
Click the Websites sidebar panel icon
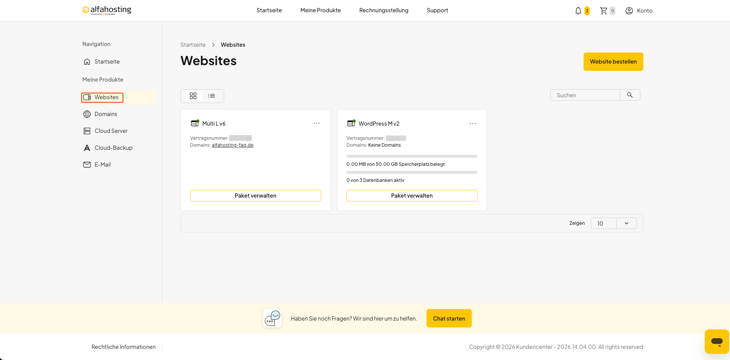click(87, 97)
